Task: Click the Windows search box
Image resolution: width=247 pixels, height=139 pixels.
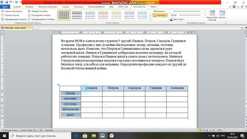Action: [x=40, y=136]
